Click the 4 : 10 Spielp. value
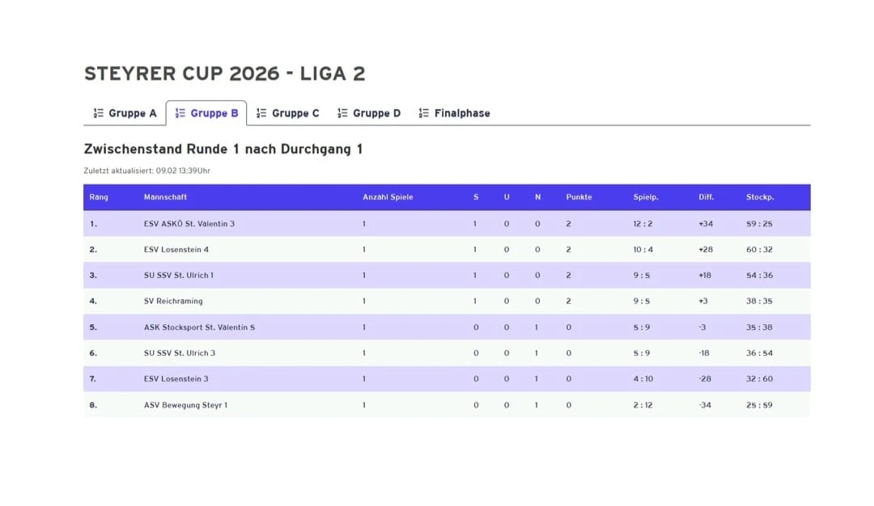874x506 pixels. click(643, 378)
